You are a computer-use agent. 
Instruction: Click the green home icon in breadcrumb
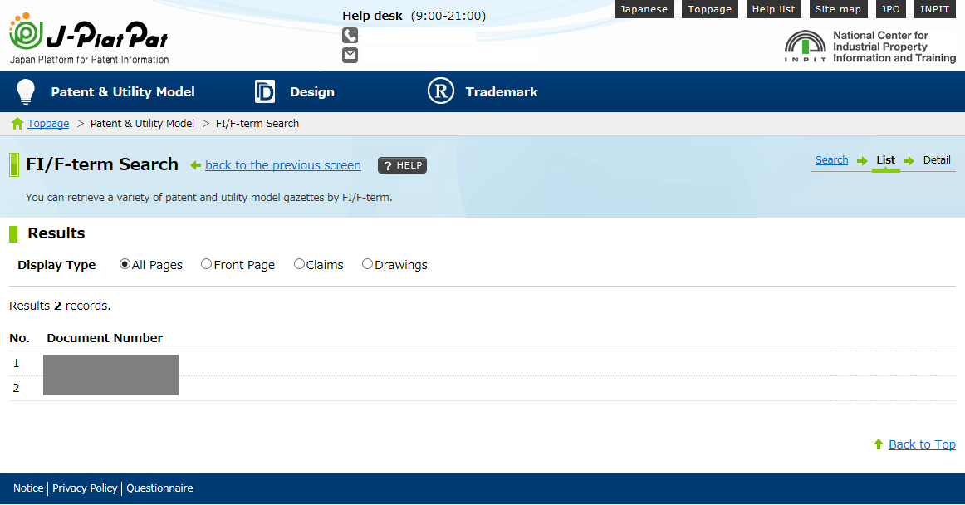point(17,124)
